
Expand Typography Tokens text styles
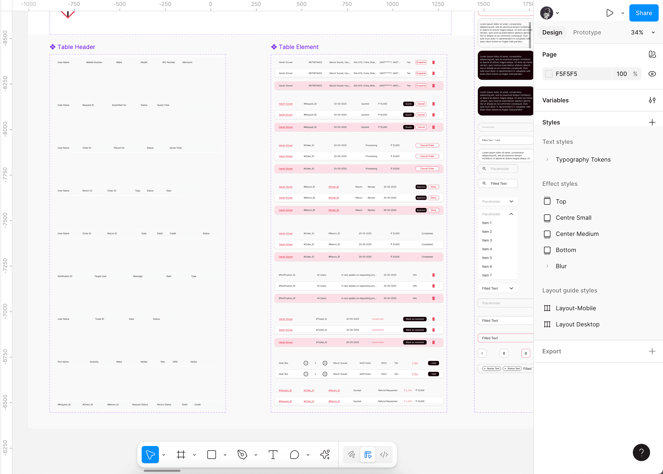[x=547, y=160]
